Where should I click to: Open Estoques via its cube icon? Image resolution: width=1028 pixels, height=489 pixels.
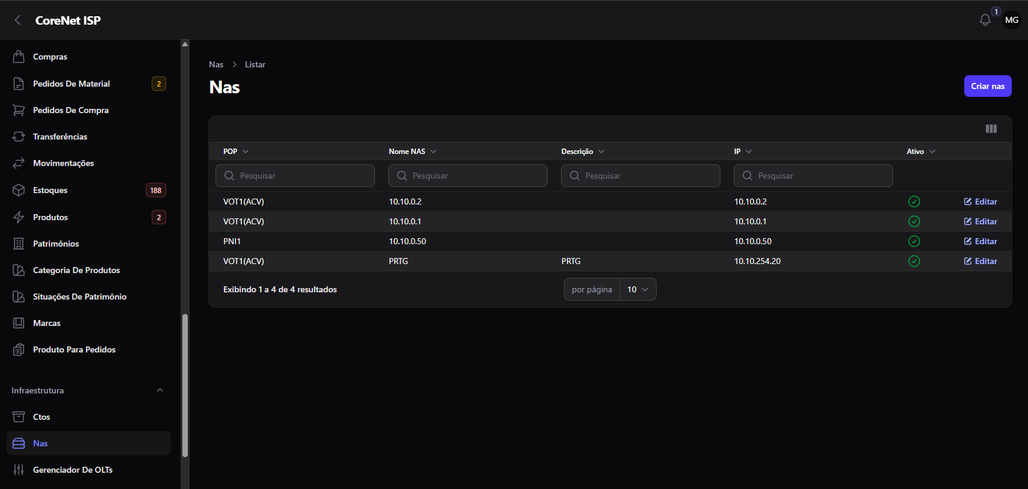[x=19, y=190]
